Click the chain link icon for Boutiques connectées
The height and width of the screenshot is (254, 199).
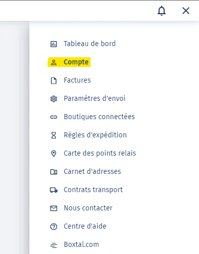pyautogui.click(x=54, y=117)
